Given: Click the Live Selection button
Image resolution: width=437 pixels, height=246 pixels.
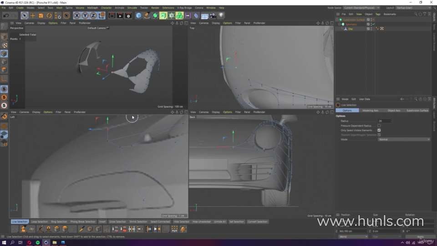Looking at the screenshot, I should tap(20, 222).
